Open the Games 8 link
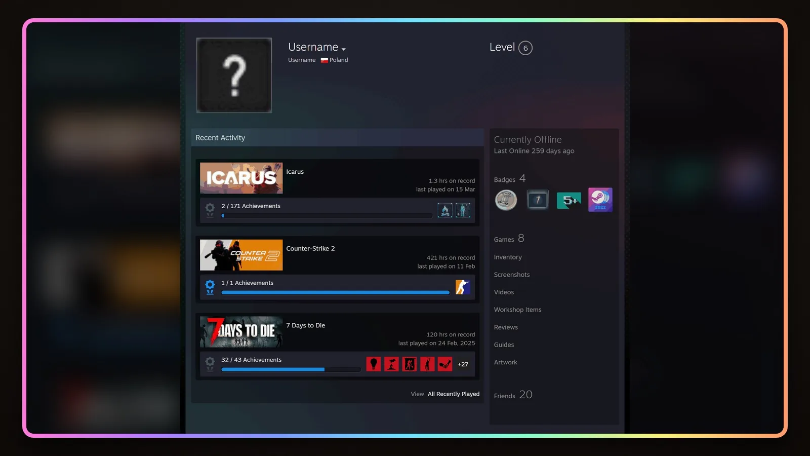 click(x=509, y=239)
